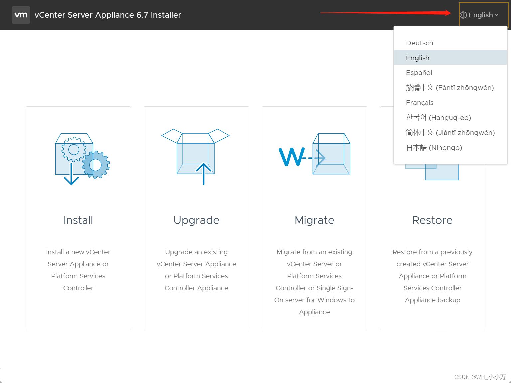Screen dimensions: 511x383
Task: Click the VMware vm logo icon
Action: (x=21, y=15)
